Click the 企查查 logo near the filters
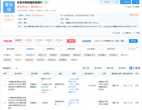This screenshot has height=110, width=142. (135, 68)
